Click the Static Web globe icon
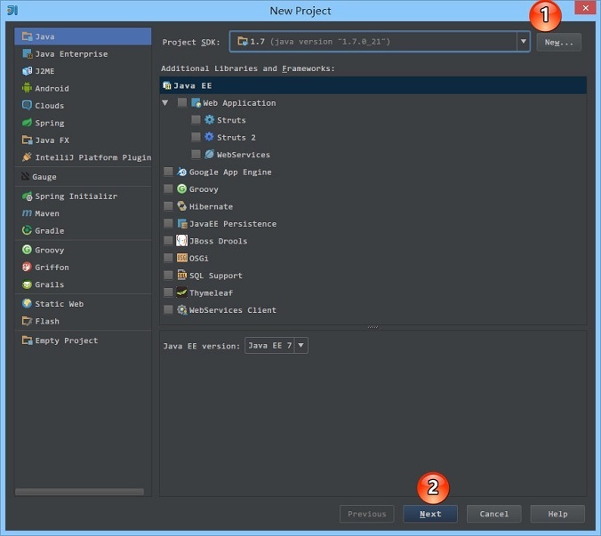Viewport: 601px width, 536px height. click(x=27, y=303)
